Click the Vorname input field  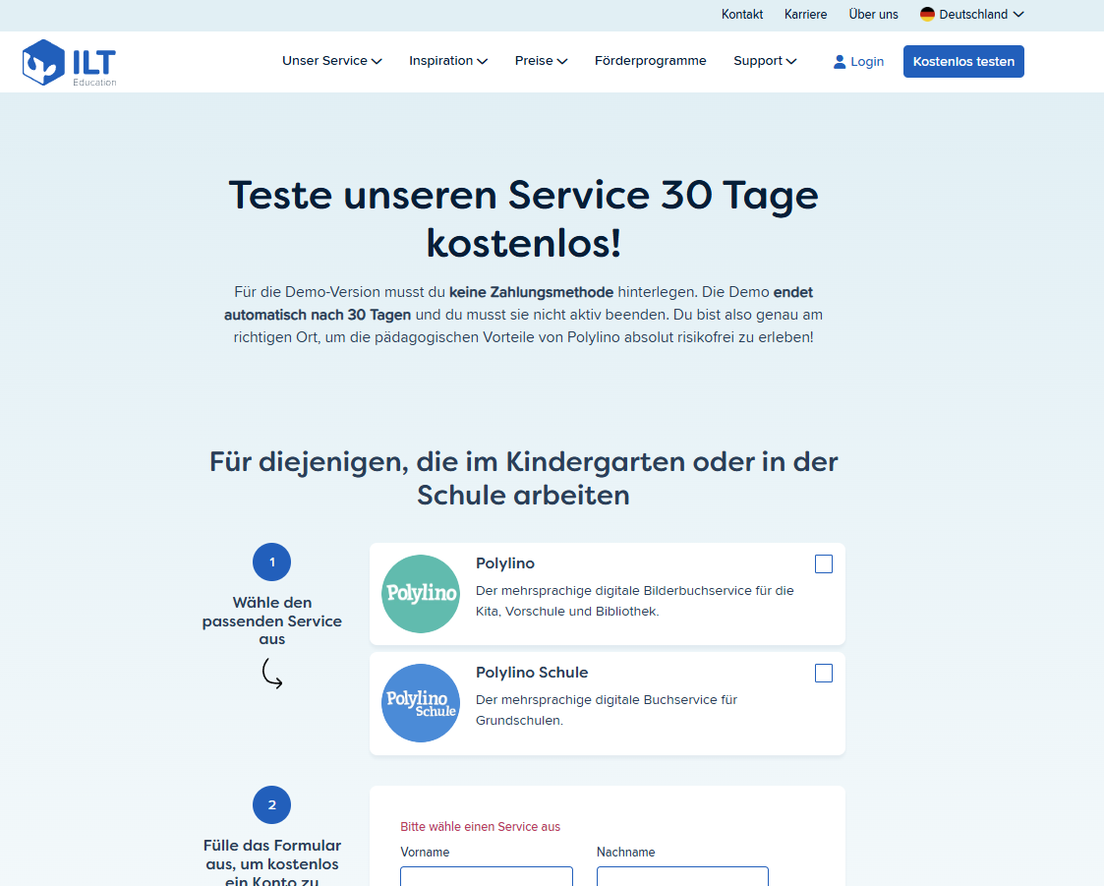point(486,876)
